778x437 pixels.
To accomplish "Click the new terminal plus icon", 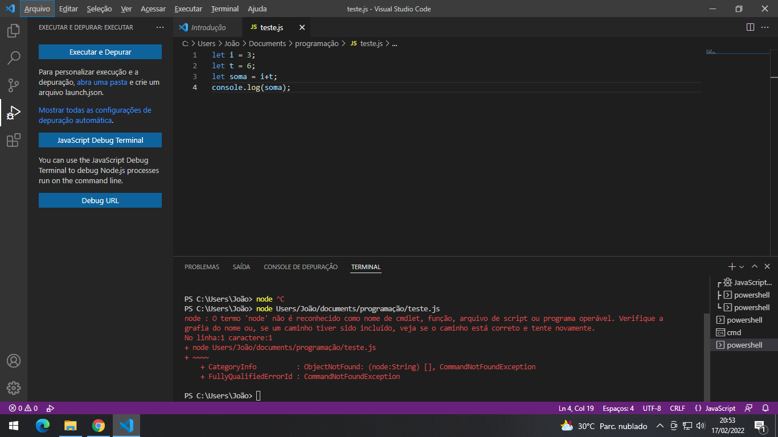I will (732, 266).
